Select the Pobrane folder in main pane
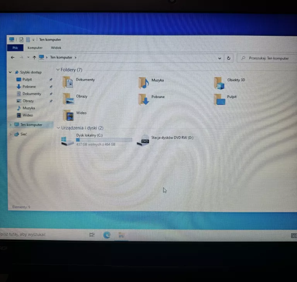 144,99
